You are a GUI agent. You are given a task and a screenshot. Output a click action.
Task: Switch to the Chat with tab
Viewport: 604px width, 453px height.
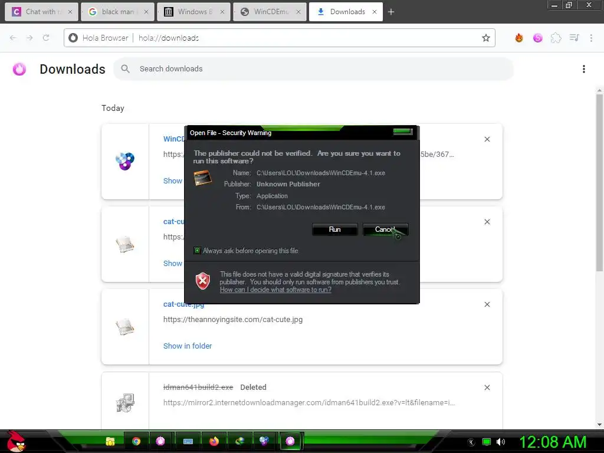pos(40,12)
